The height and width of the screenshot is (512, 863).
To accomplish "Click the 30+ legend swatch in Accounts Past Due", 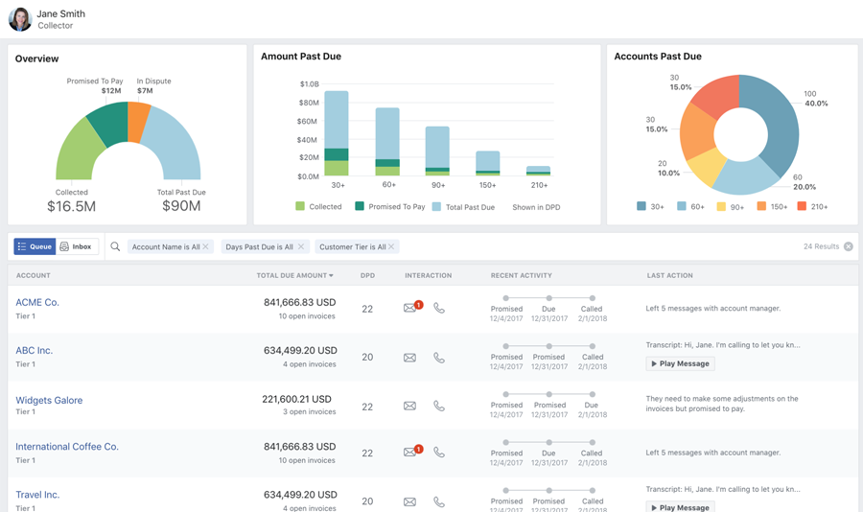I will pyautogui.click(x=641, y=206).
